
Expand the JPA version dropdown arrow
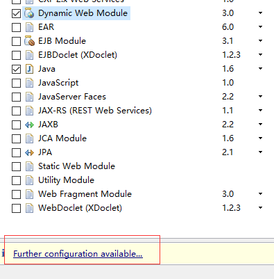(260, 152)
